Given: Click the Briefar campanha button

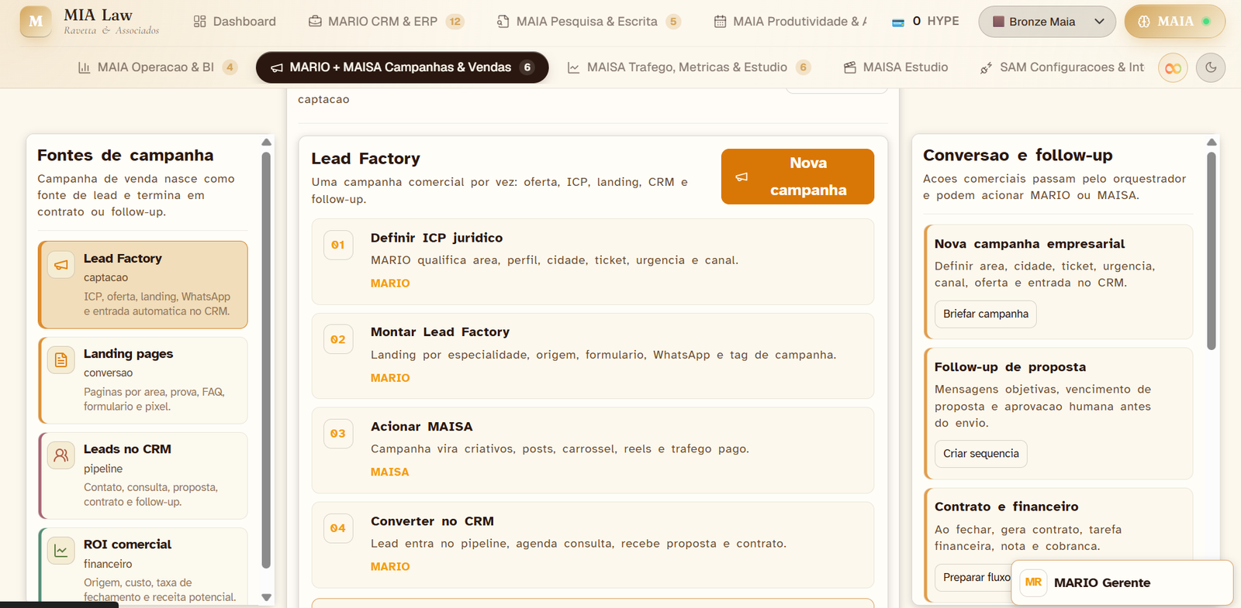Looking at the screenshot, I should click(986, 314).
